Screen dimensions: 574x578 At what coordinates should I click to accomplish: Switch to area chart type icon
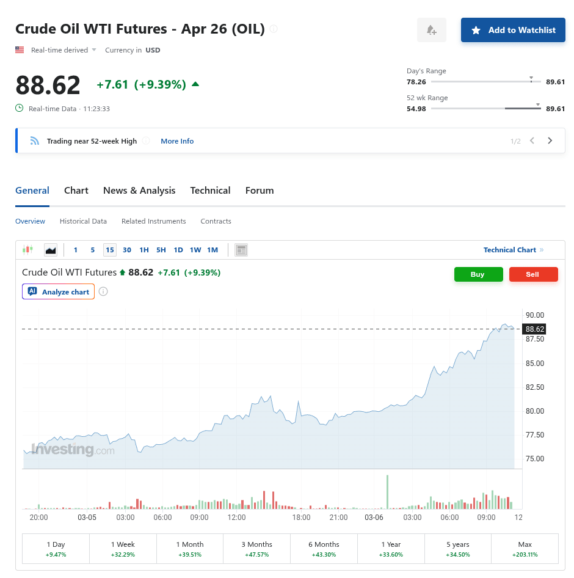[51, 250]
